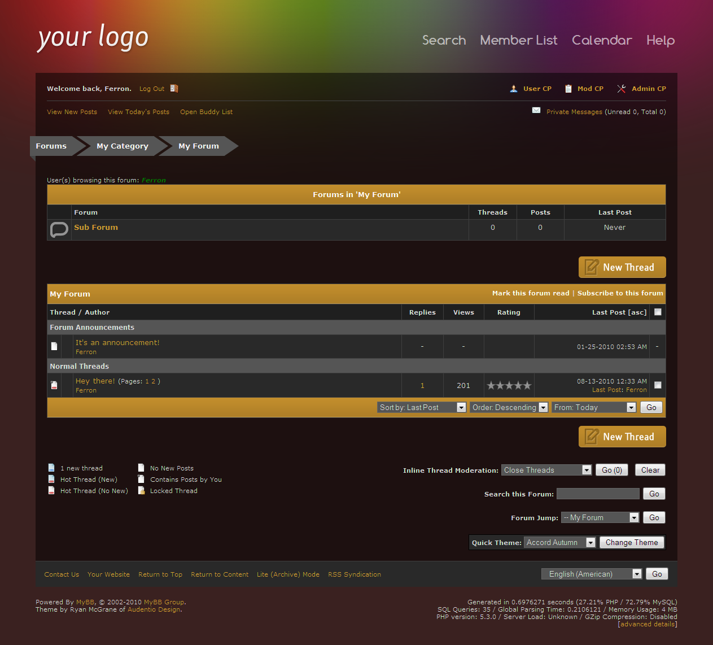
Task: Open the Inline Thread Moderation dropdown
Action: coord(546,470)
